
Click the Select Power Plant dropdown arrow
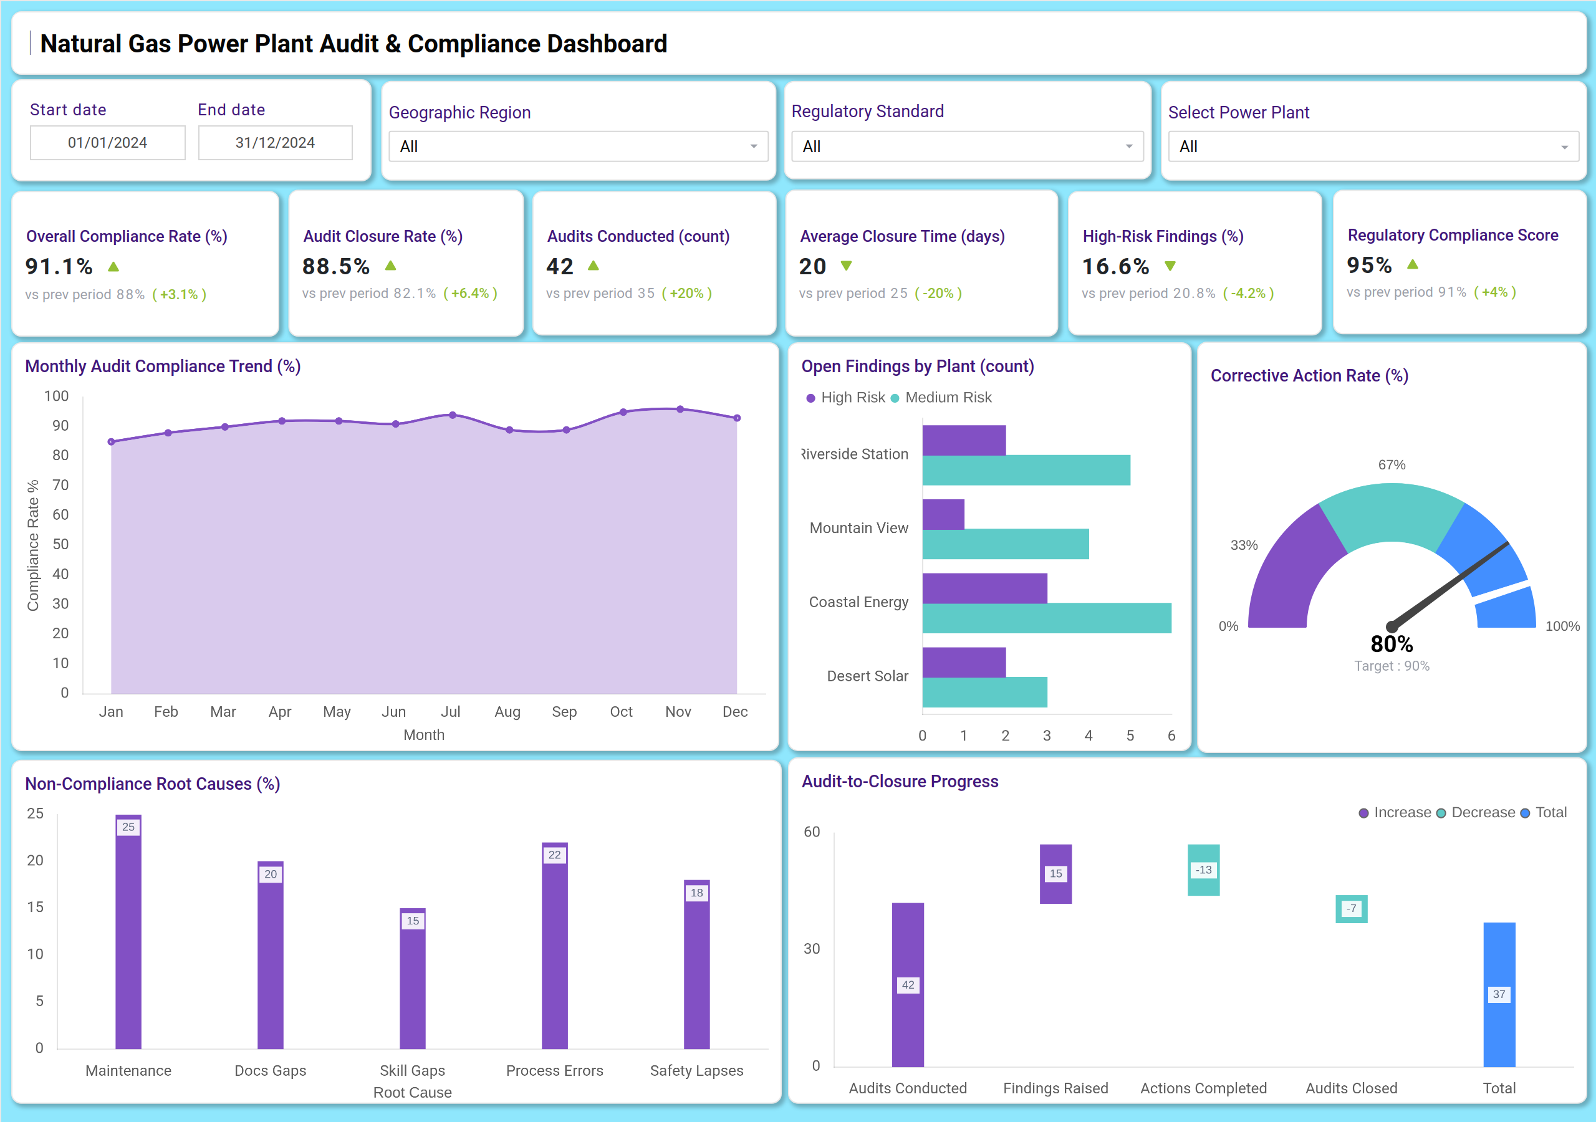point(1564,147)
